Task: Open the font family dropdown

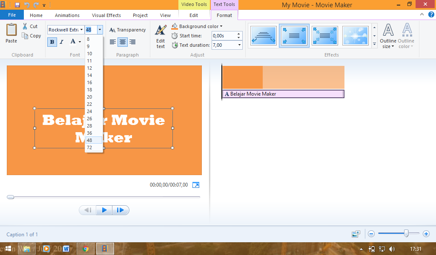Action: coord(81,30)
